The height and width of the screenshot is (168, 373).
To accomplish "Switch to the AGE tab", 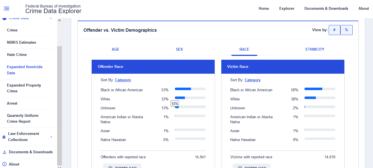I will click(x=115, y=49).
